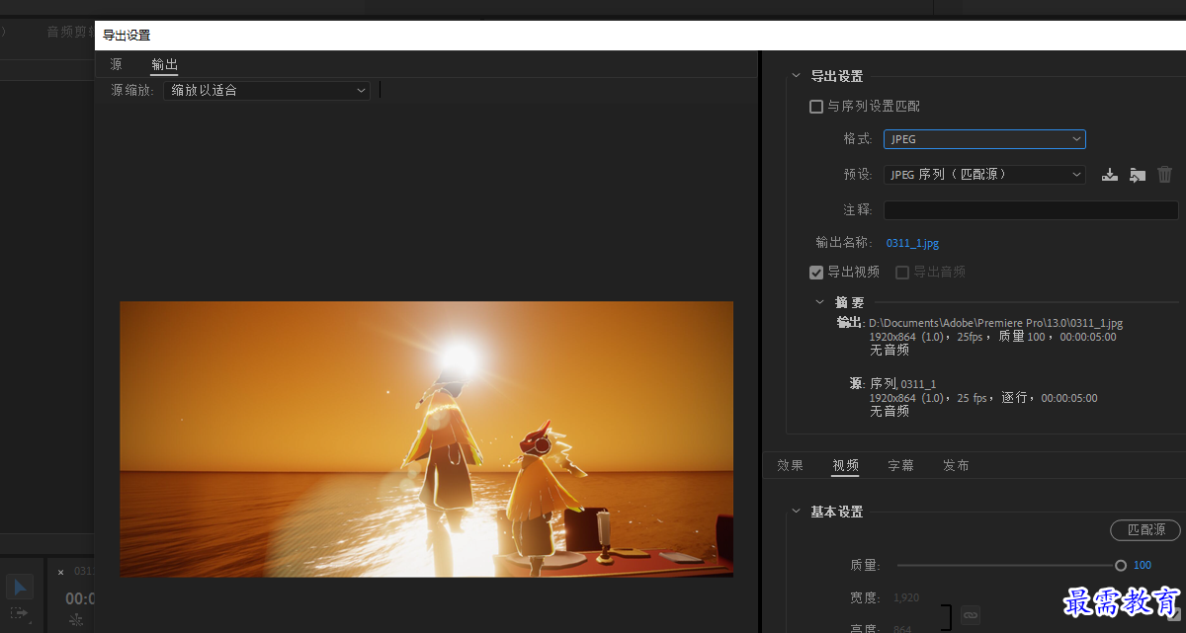Click the save preset icon
Screen dimensions: 1186x633
tap(1110, 175)
